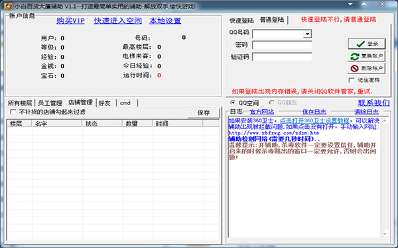Viewport: 398px width, 248px height.
Task: Click the 今日经验 label
Action: tap(137, 65)
